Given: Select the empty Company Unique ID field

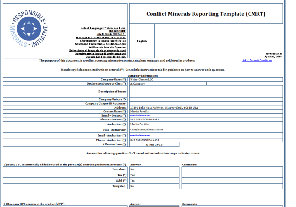Looking at the screenshot, I should point(206,100).
